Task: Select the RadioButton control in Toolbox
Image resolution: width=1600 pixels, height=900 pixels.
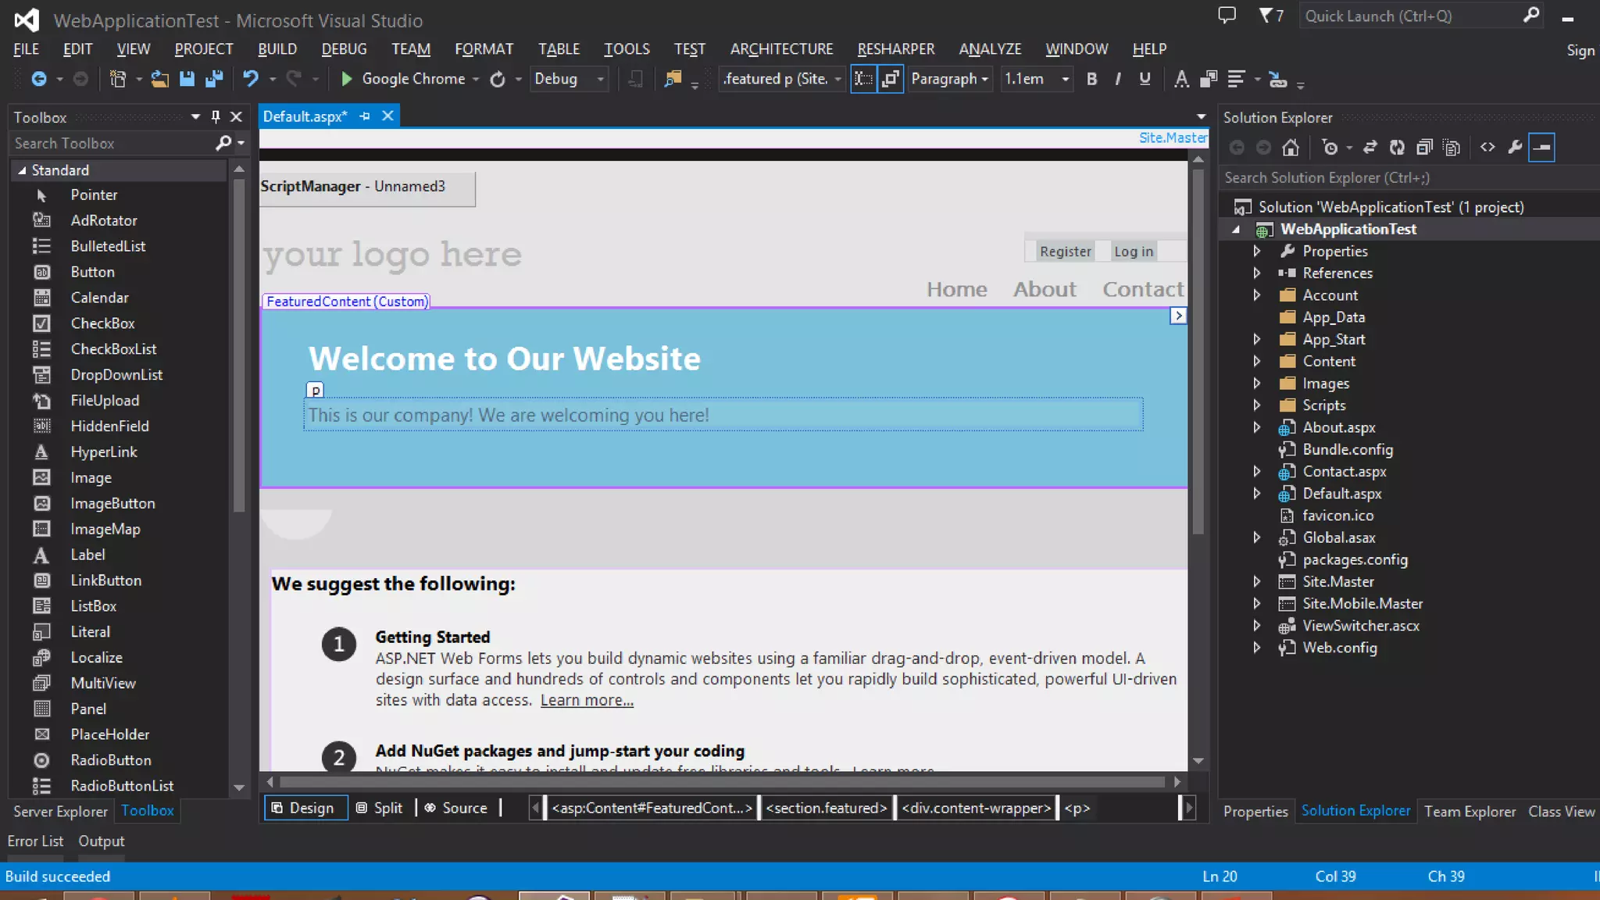Action: tap(111, 760)
